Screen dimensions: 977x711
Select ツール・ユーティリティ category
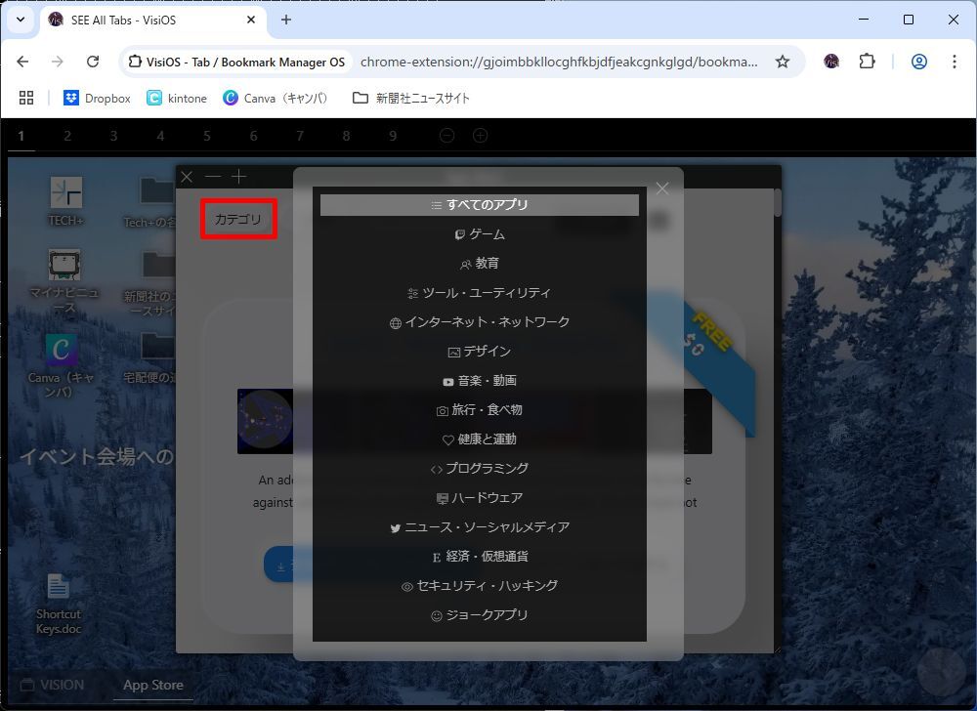pyautogui.click(x=479, y=293)
